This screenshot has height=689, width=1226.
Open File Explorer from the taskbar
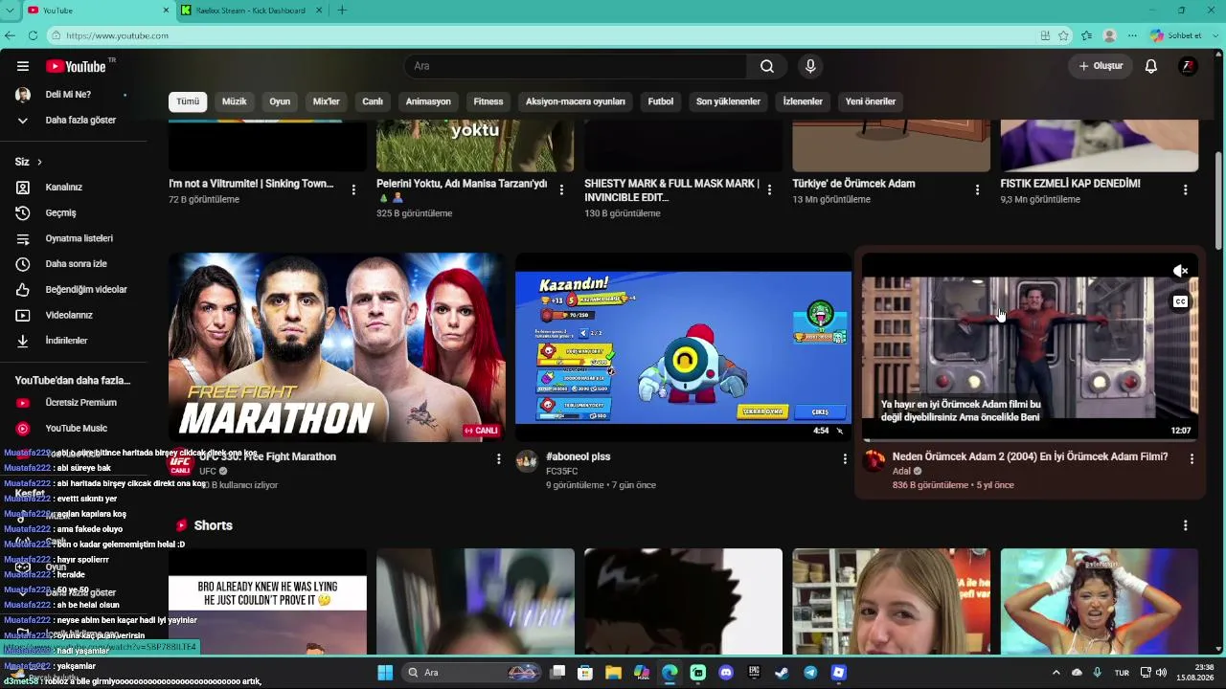[613, 673]
